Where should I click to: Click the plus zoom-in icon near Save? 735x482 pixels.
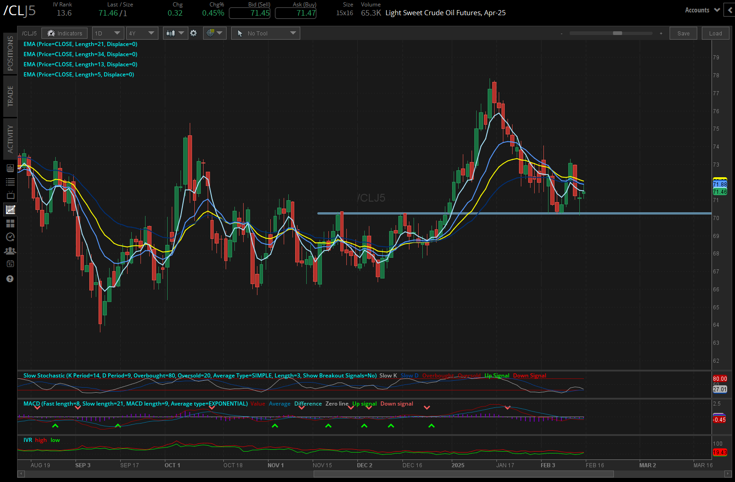661,33
